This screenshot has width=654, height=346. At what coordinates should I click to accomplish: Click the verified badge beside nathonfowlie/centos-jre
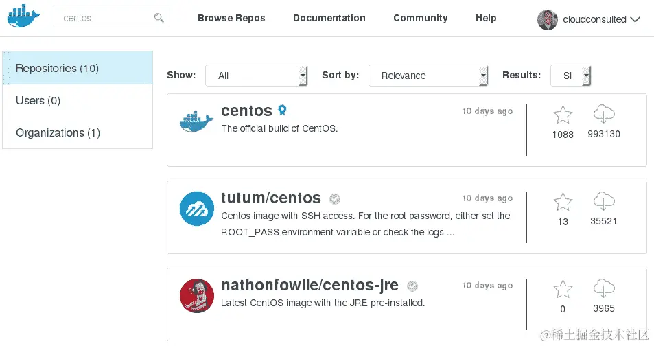click(x=412, y=286)
